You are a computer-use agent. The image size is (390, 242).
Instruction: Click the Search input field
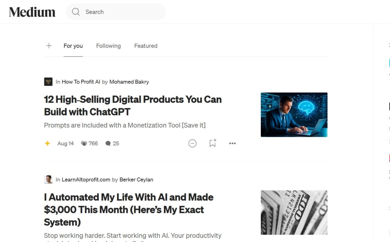point(122,12)
